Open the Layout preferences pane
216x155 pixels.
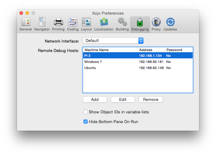(x=86, y=24)
